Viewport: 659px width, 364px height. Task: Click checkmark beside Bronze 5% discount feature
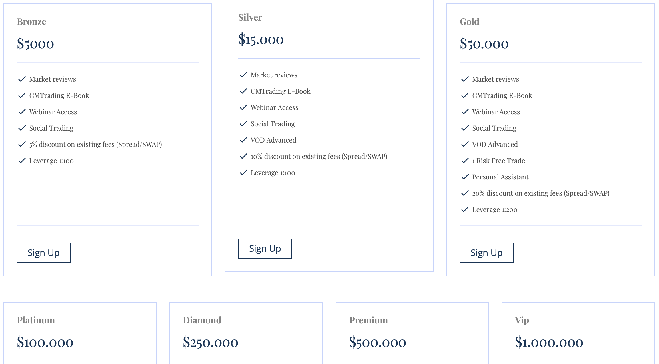(22, 144)
